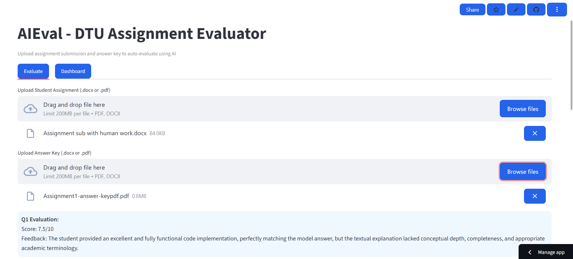The image size is (573, 259).
Task: Remove Assignment1-answer-keypdf.pdf file
Action: click(x=535, y=196)
